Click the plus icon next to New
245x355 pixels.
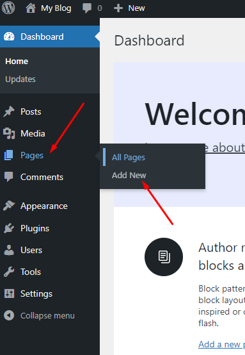coord(118,8)
